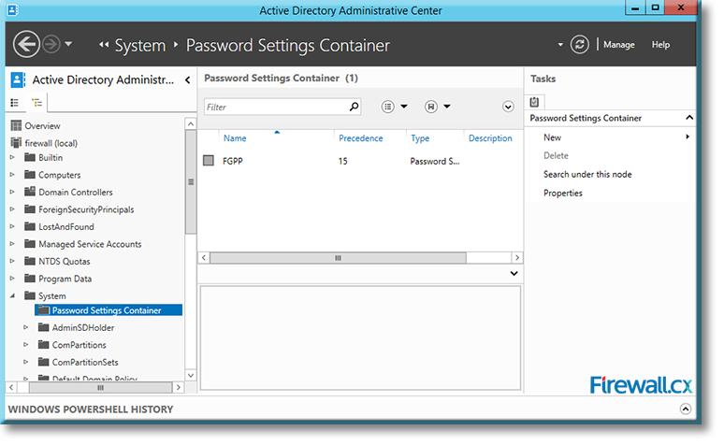
Task: Click the saved queries icon
Action: (431, 107)
